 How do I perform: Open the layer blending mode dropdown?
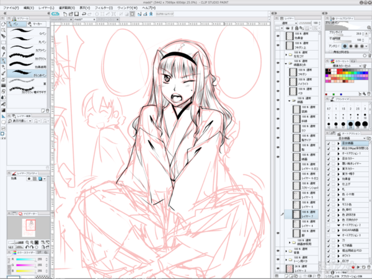click(x=286, y=23)
